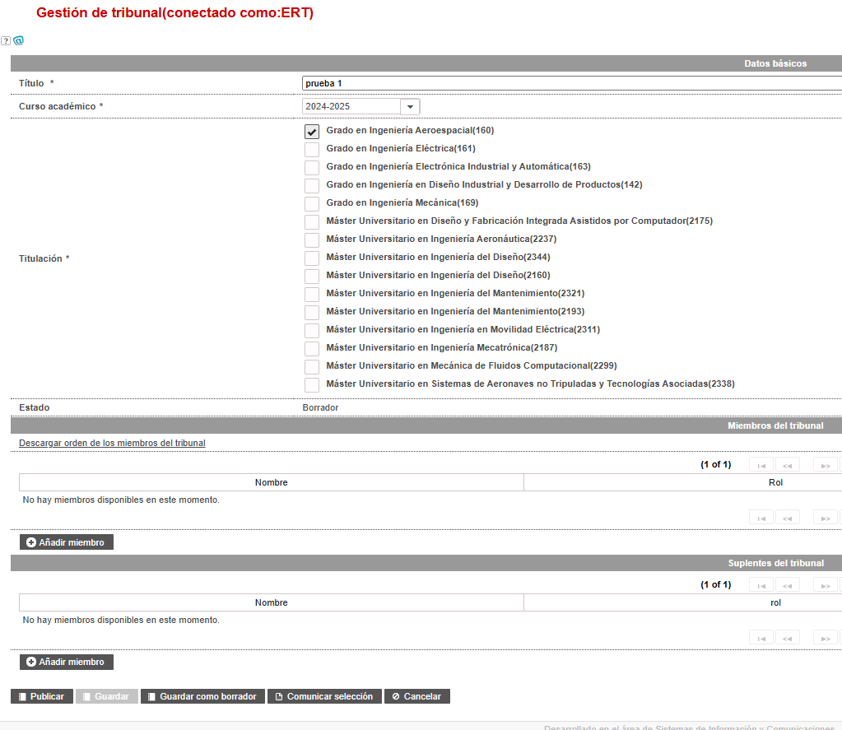The image size is (842, 730).
Task: Click previous page arrow below Miembros table
Action: 787,518
